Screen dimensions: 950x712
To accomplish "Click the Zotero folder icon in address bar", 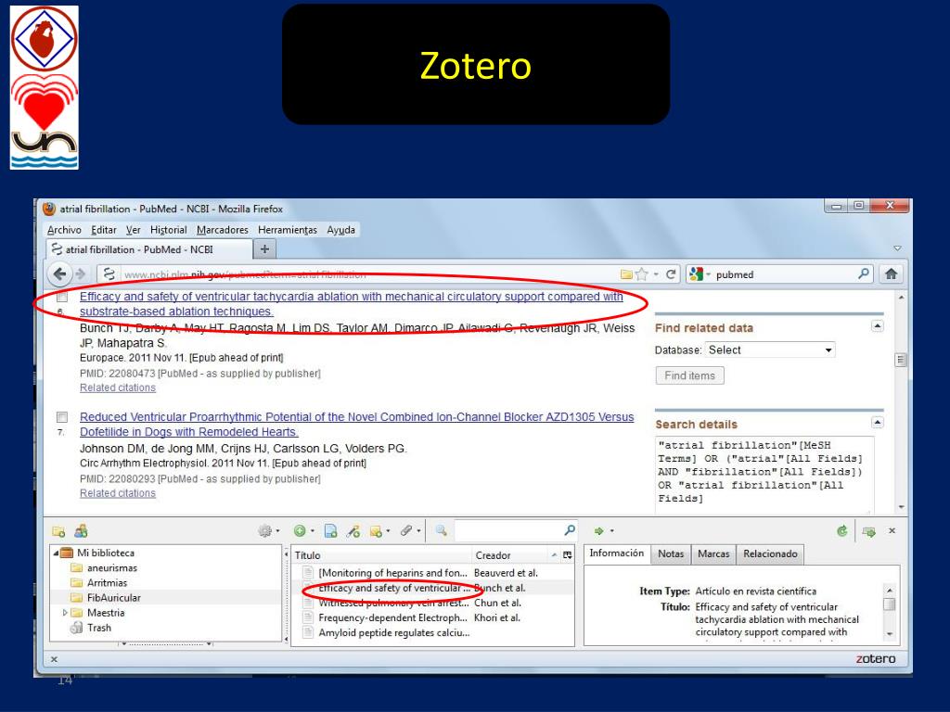I will point(626,274).
